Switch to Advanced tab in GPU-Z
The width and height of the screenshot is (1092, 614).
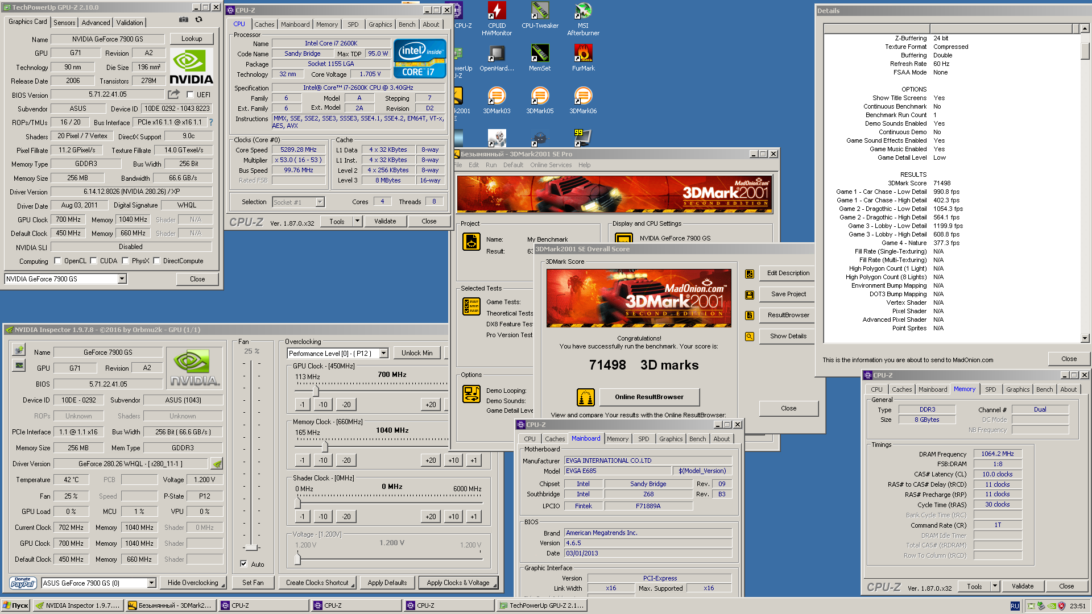coord(96,23)
